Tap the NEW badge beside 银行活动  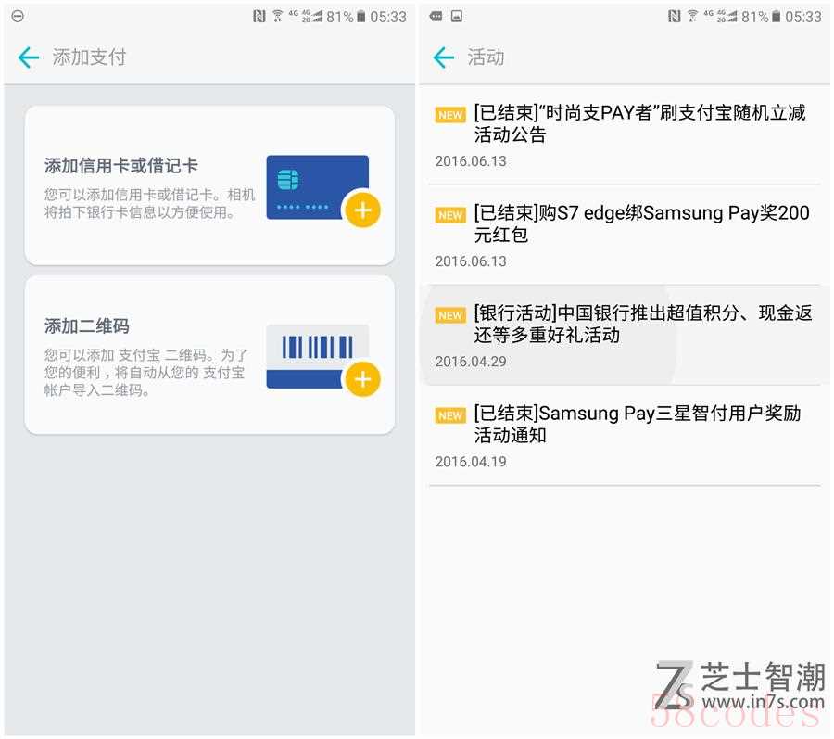click(450, 315)
